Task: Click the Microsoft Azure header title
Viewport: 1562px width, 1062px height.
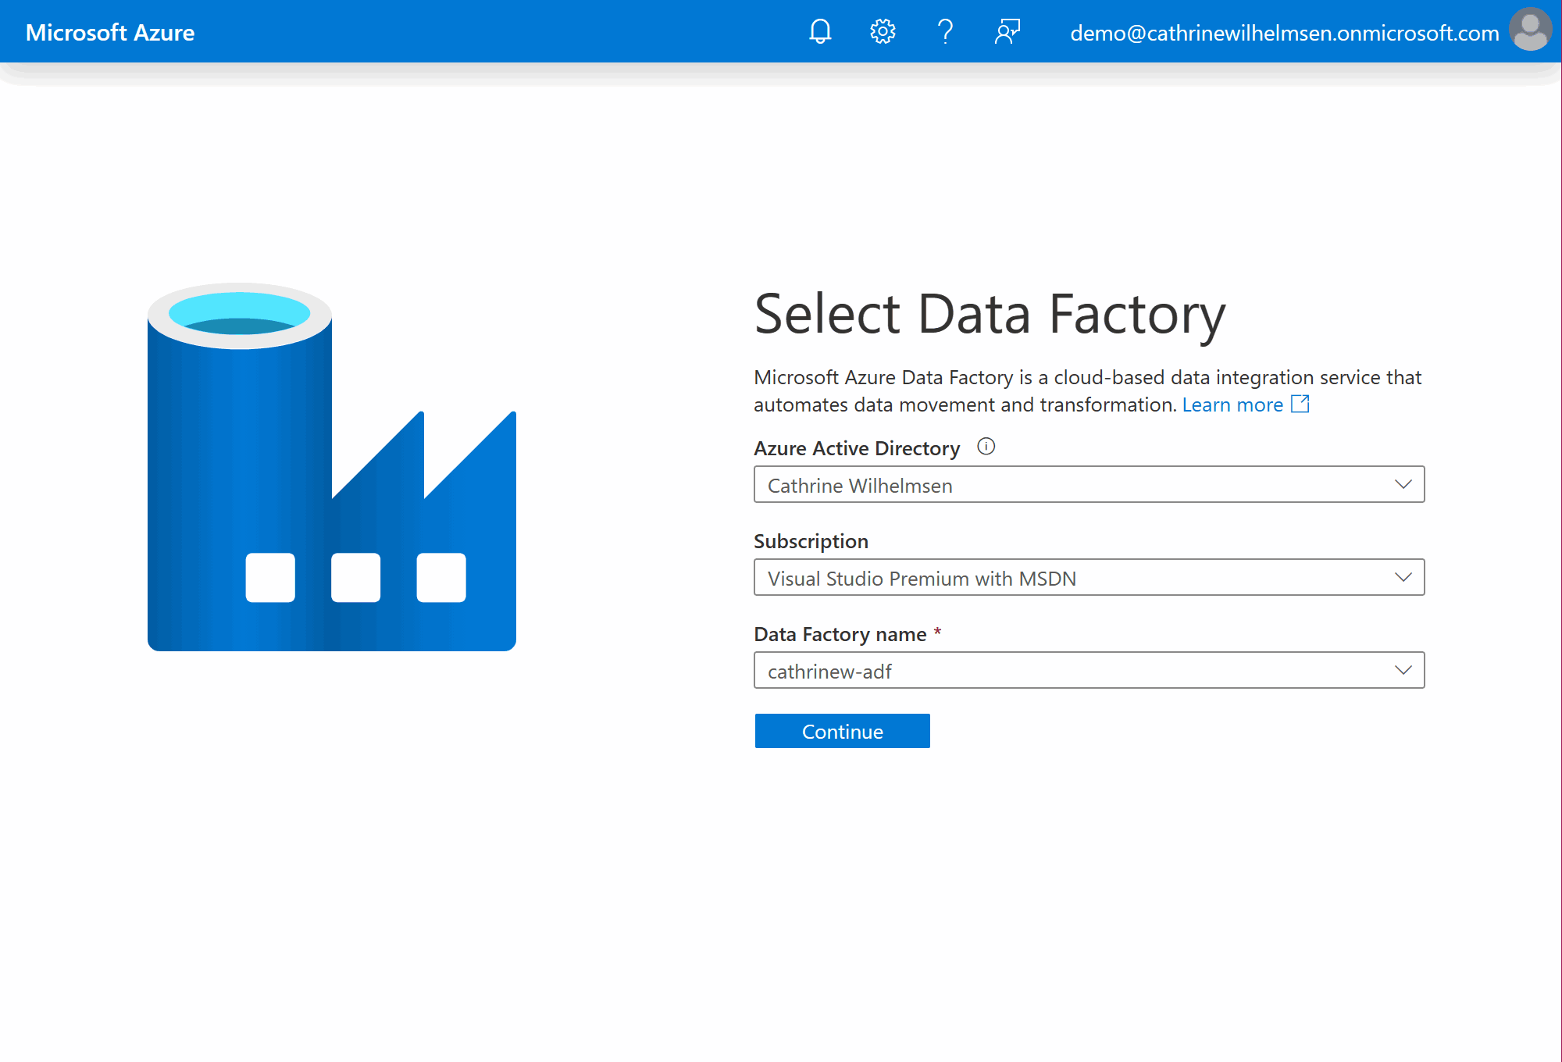Action: pos(110,33)
